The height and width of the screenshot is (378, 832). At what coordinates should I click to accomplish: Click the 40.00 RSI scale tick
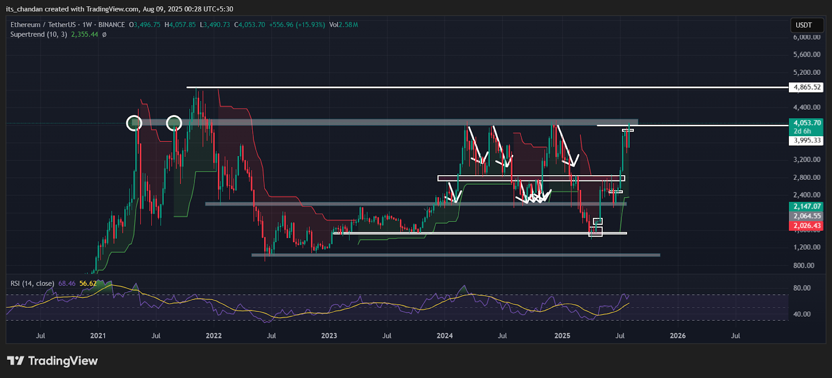pos(802,314)
